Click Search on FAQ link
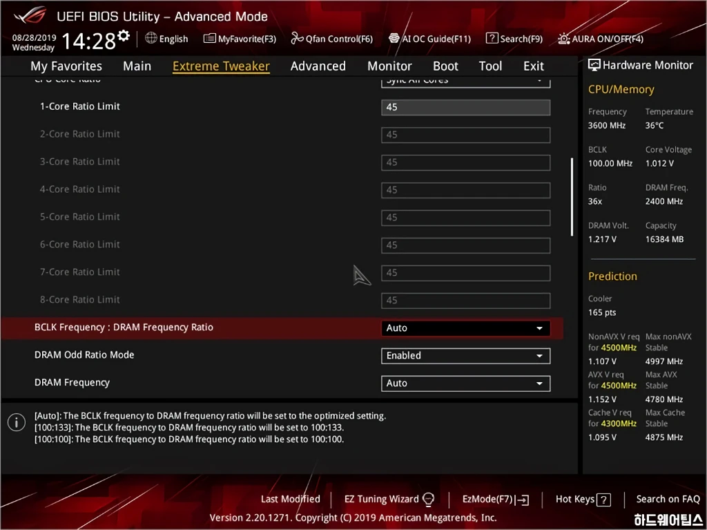The image size is (707, 530). pyautogui.click(x=668, y=500)
